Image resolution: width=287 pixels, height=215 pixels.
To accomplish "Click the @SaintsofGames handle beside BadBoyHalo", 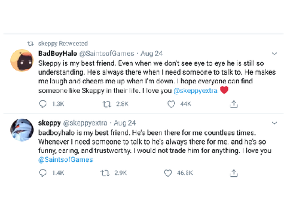I will tap(107, 53).
